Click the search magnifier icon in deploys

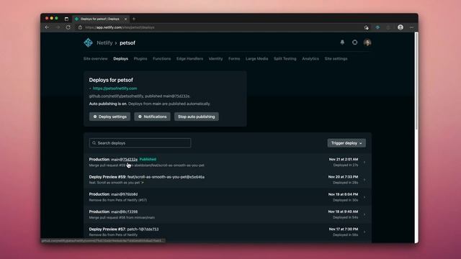tap(94, 143)
